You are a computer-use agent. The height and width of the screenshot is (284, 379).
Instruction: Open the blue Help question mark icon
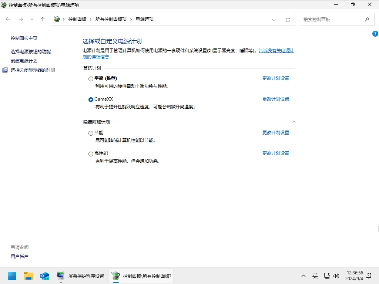(375, 33)
